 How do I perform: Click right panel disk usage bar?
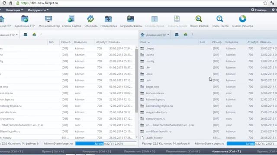click(x=252, y=143)
